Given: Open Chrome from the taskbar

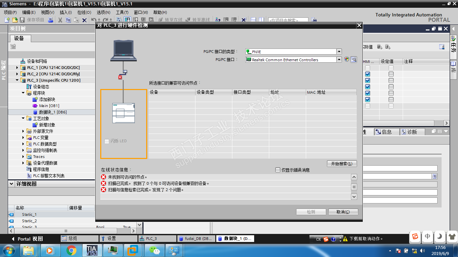Looking at the screenshot, I should 71,250.
